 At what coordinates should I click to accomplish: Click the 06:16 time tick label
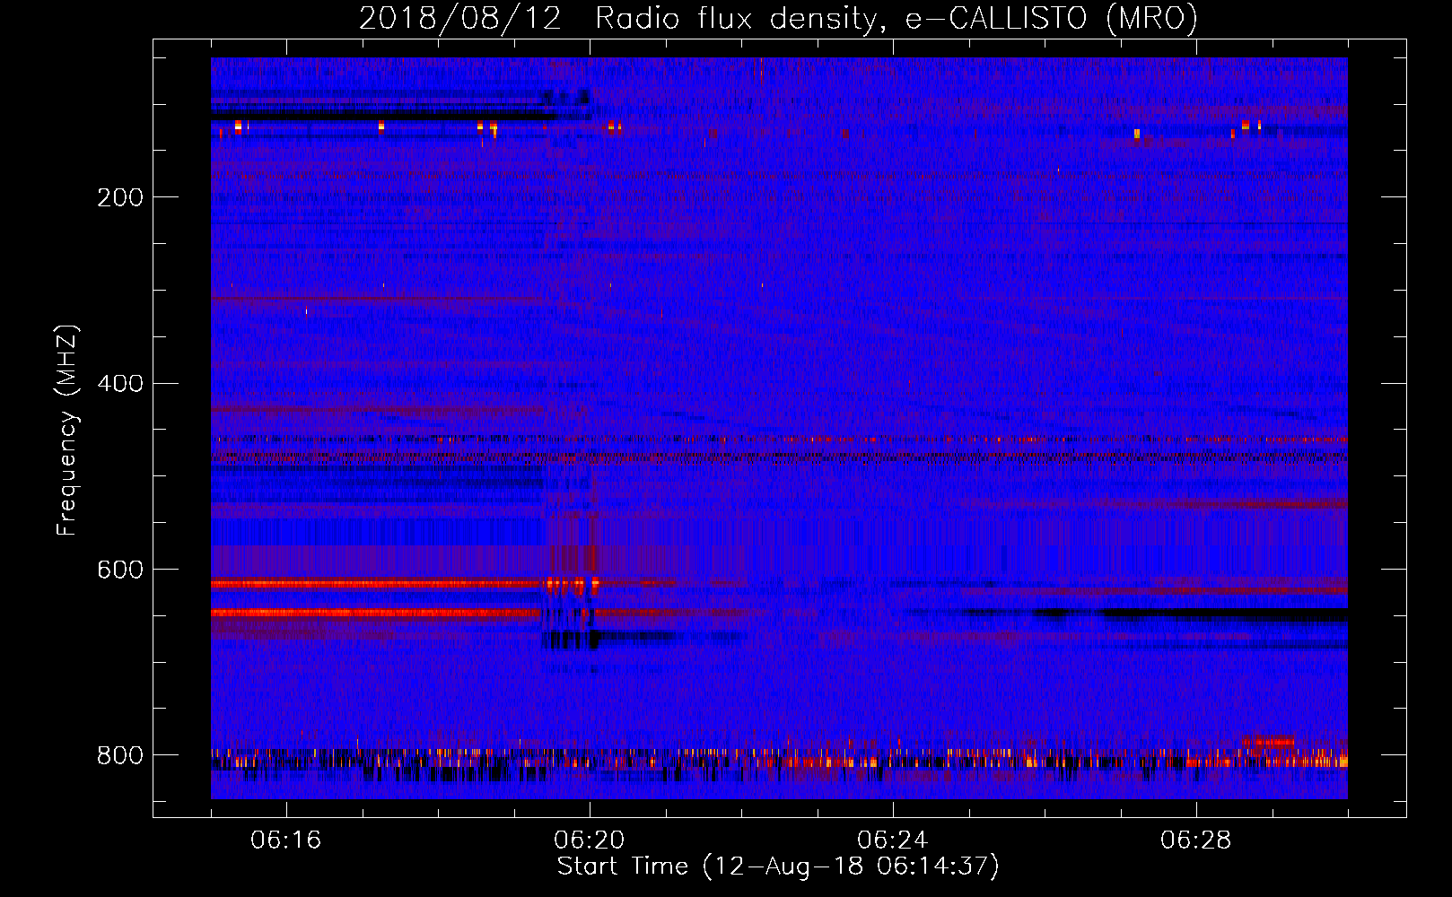click(x=286, y=840)
